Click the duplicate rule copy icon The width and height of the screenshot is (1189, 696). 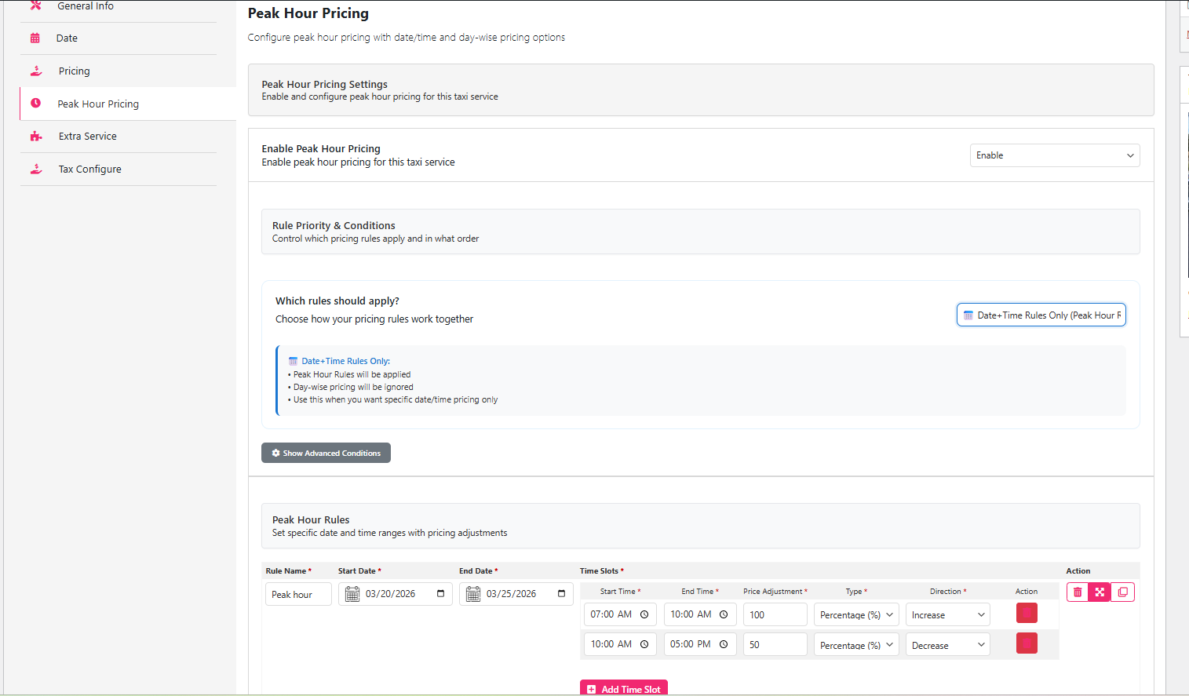pos(1122,592)
